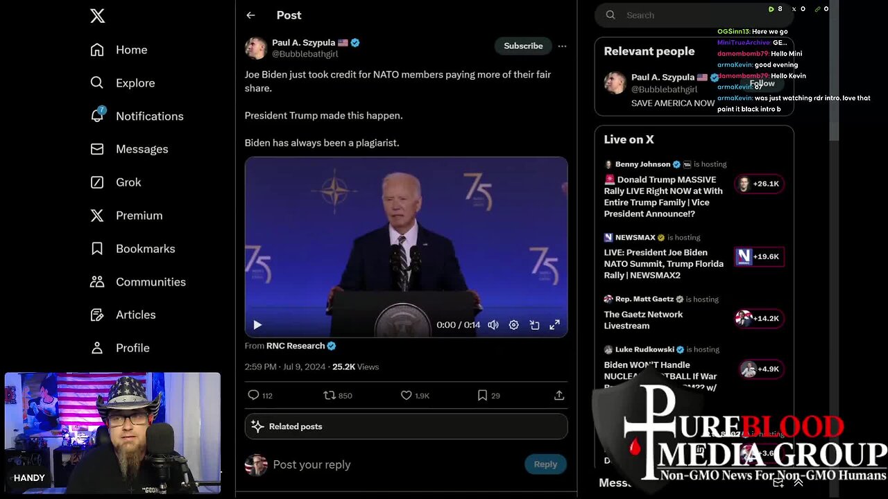The image size is (888, 499).
Task: Go back with the arrow icon
Action: (x=250, y=15)
